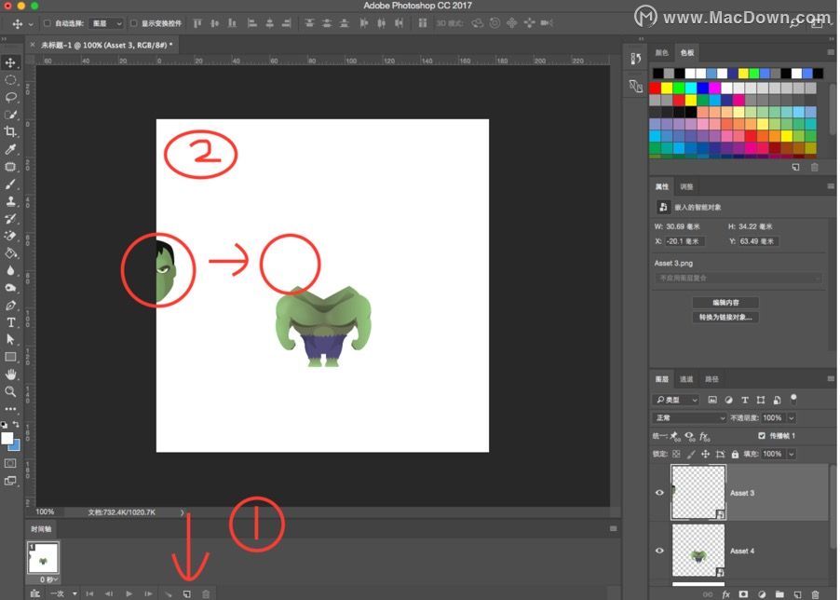Screen dimensions: 840x600
Task: Filter layers by type layers (T icon)
Action: (745, 400)
